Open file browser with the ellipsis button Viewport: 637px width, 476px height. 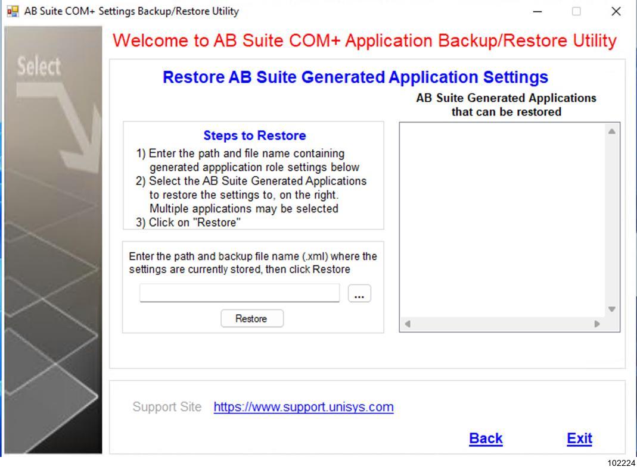[359, 293]
